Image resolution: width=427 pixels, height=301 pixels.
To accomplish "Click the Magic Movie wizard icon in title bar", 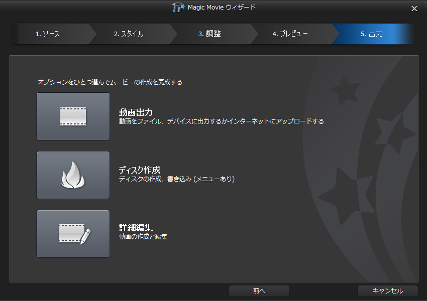I will click(x=178, y=8).
